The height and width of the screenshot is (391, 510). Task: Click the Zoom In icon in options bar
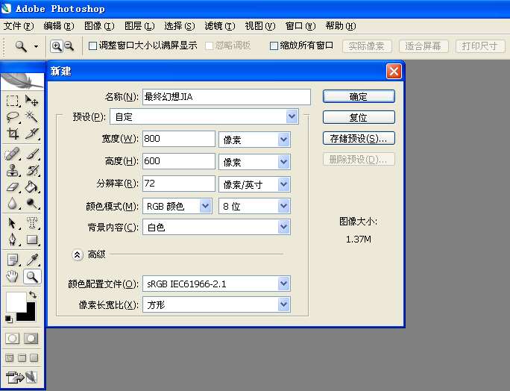tap(56, 46)
